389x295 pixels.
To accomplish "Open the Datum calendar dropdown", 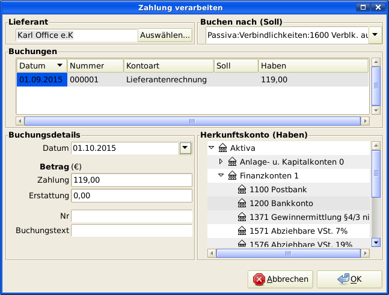I will pos(185,148).
